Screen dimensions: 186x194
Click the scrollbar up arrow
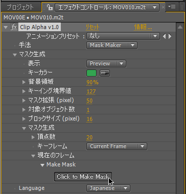pyautogui.click(x=180, y=27)
